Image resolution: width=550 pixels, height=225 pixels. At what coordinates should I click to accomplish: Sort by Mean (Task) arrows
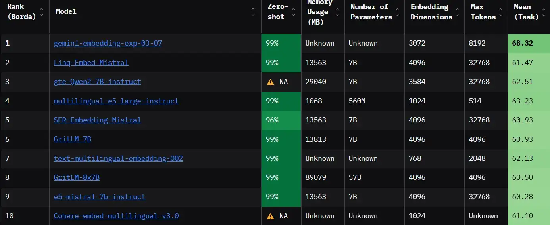point(544,12)
